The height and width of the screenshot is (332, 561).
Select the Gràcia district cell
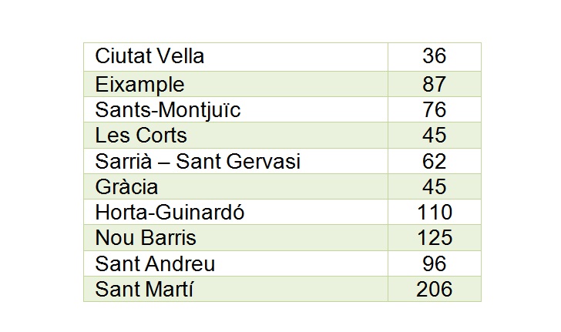127,186
